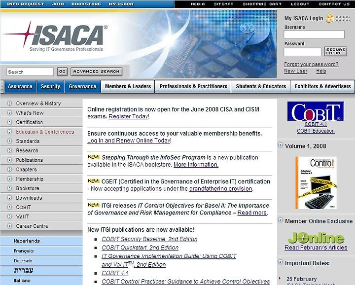The height and width of the screenshot is (285, 355).
Task: Click the arrow icon beside Research
Action: pos(9,150)
